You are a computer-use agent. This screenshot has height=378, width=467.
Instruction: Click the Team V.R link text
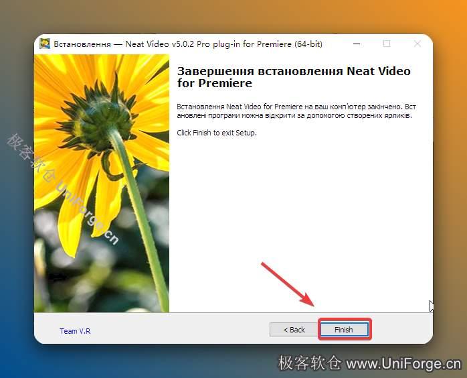75,331
